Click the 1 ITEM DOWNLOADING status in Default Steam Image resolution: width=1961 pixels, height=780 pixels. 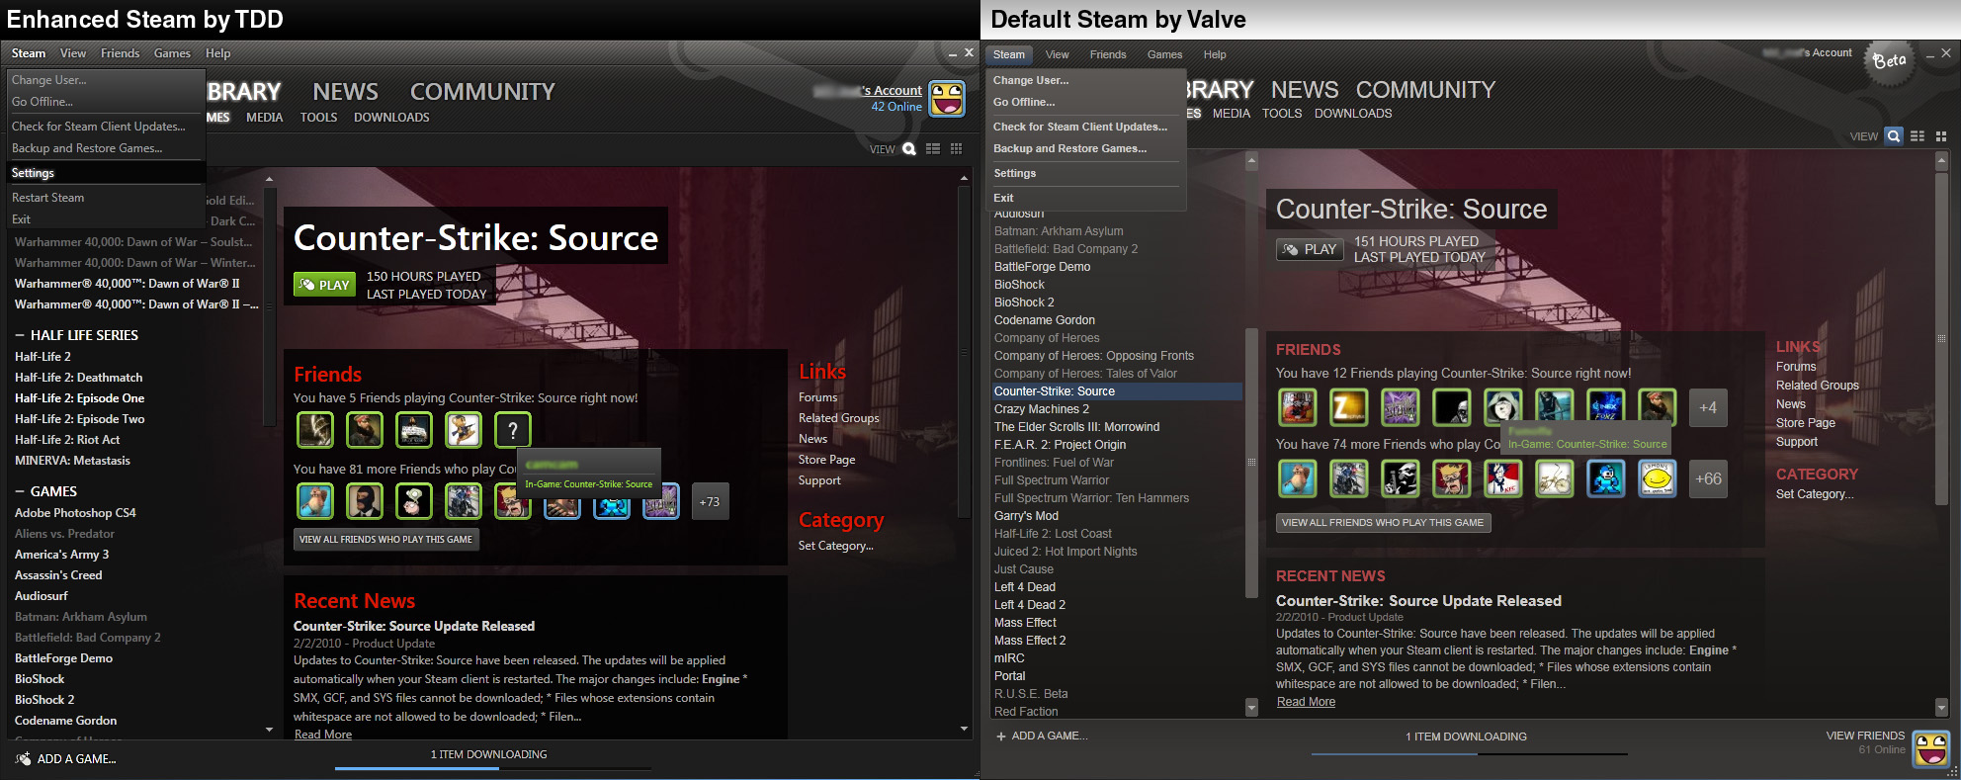coord(1466,737)
